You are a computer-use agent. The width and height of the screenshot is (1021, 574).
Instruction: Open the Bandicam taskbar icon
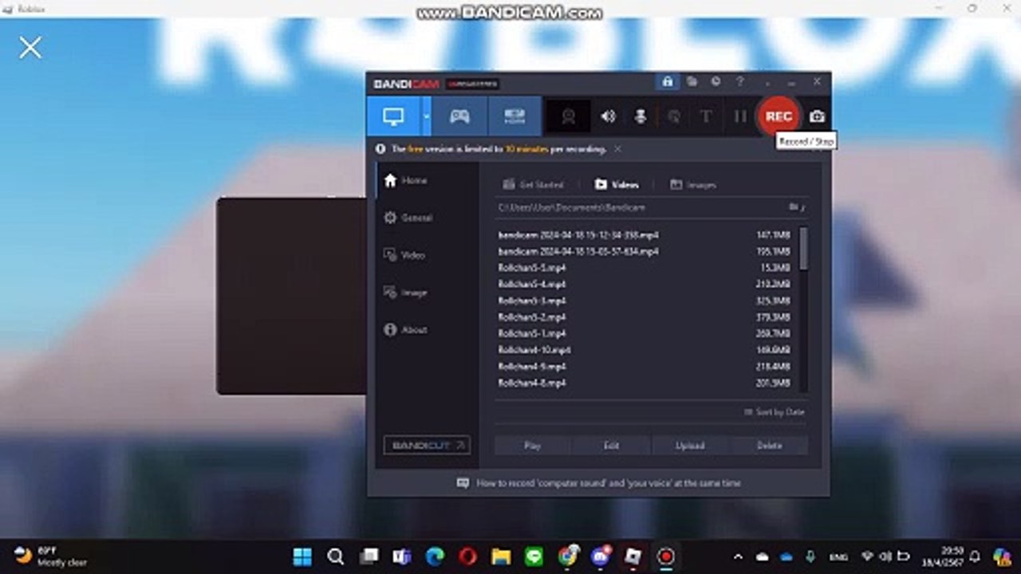[666, 556]
